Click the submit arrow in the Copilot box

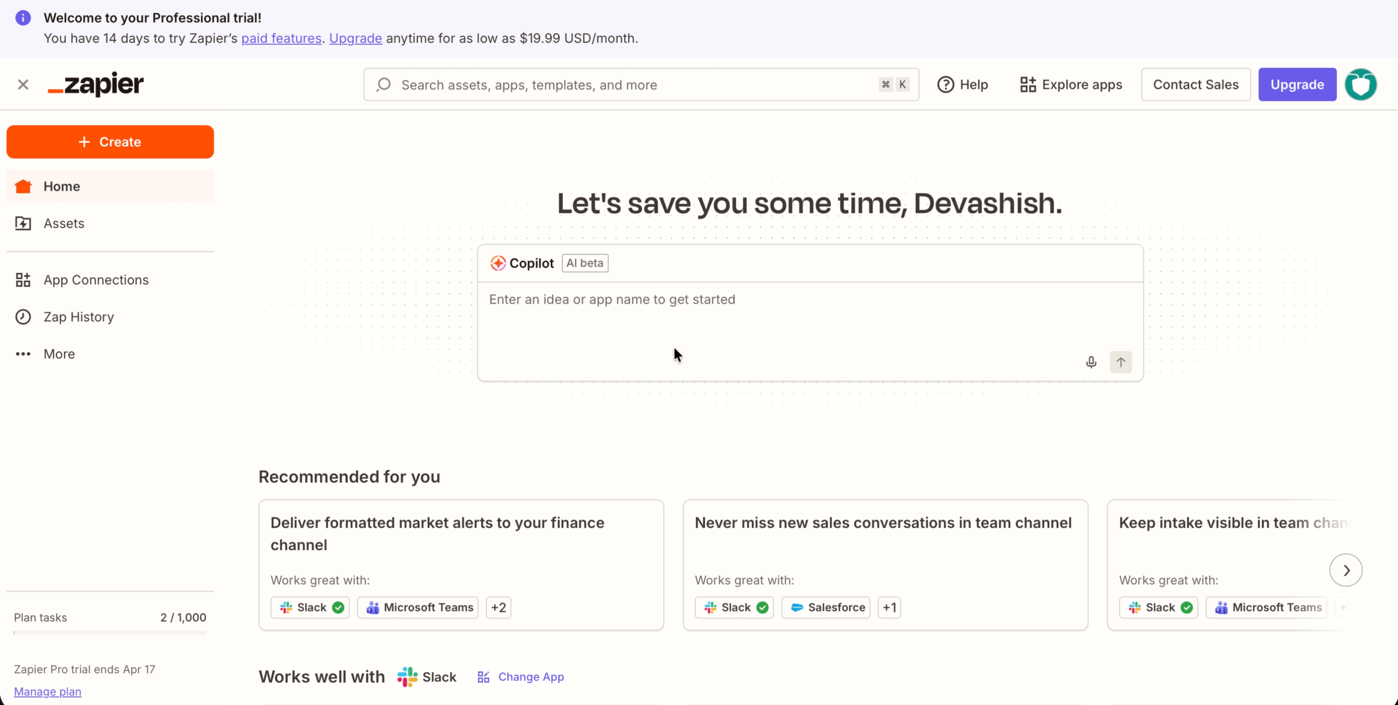(x=1121, y=361)
